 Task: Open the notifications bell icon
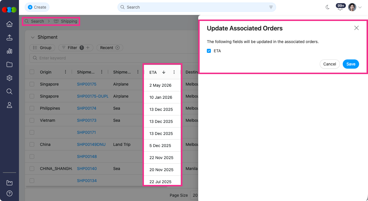pos(340,8)
